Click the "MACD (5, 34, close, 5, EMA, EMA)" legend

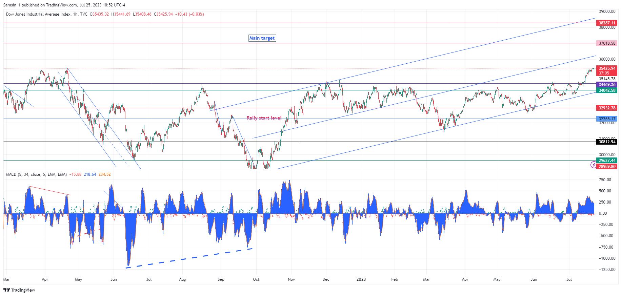(36, 174)
